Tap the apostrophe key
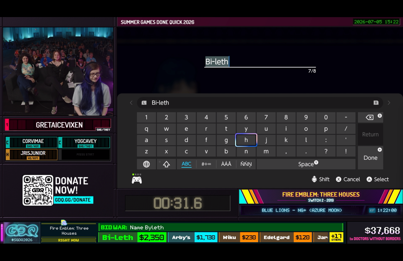Viewport: 403px width, 261px height. click(346, 140)
